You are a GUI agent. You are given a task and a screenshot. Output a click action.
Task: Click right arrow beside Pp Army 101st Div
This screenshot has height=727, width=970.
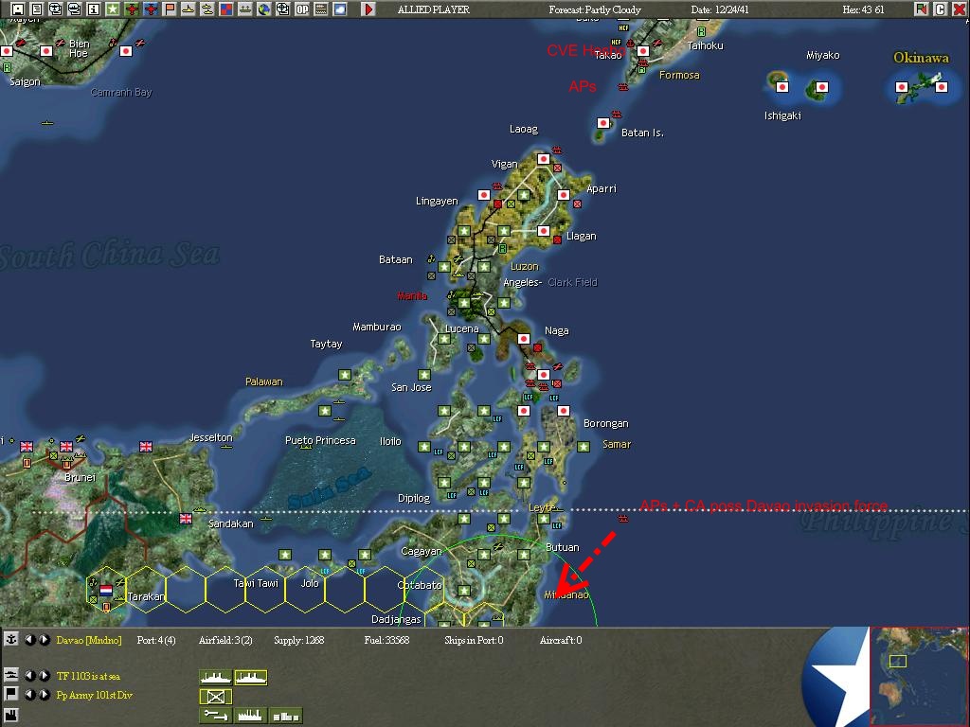44,694
